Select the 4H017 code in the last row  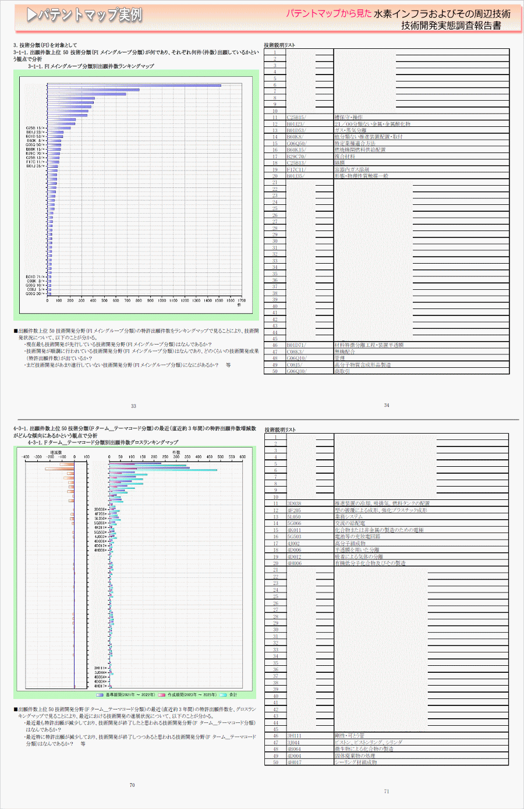pyautogui.click(x=294, y=762)
